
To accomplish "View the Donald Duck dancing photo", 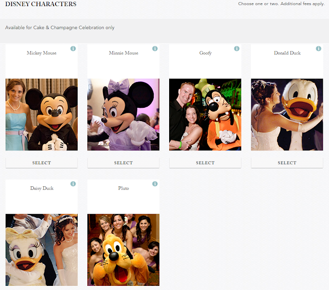I will point(287,114).
